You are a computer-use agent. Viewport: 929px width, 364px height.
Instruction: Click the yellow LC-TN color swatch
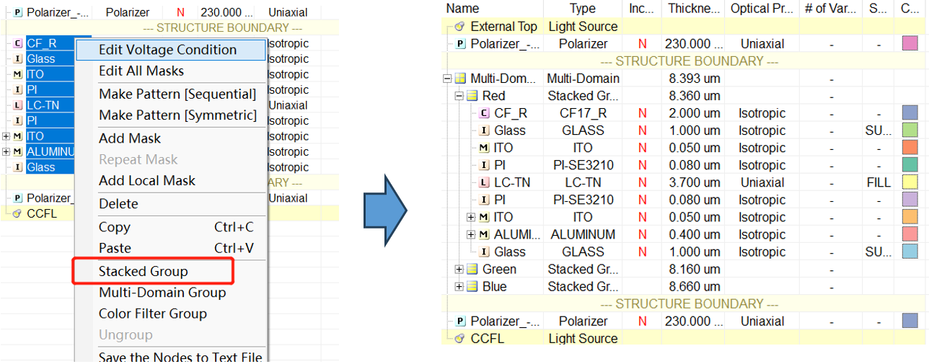tap(909, 182)
